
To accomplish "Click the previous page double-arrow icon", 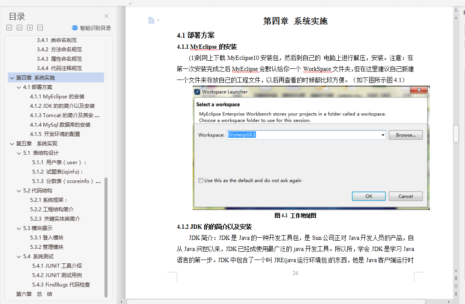I will [456, 278].
